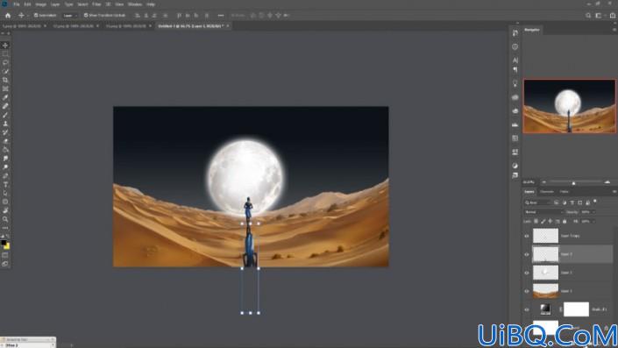Select the Zoom magnifier tool
Viewport: 618px width, 348px height.
pyautogui.click(x=5, y=219)
